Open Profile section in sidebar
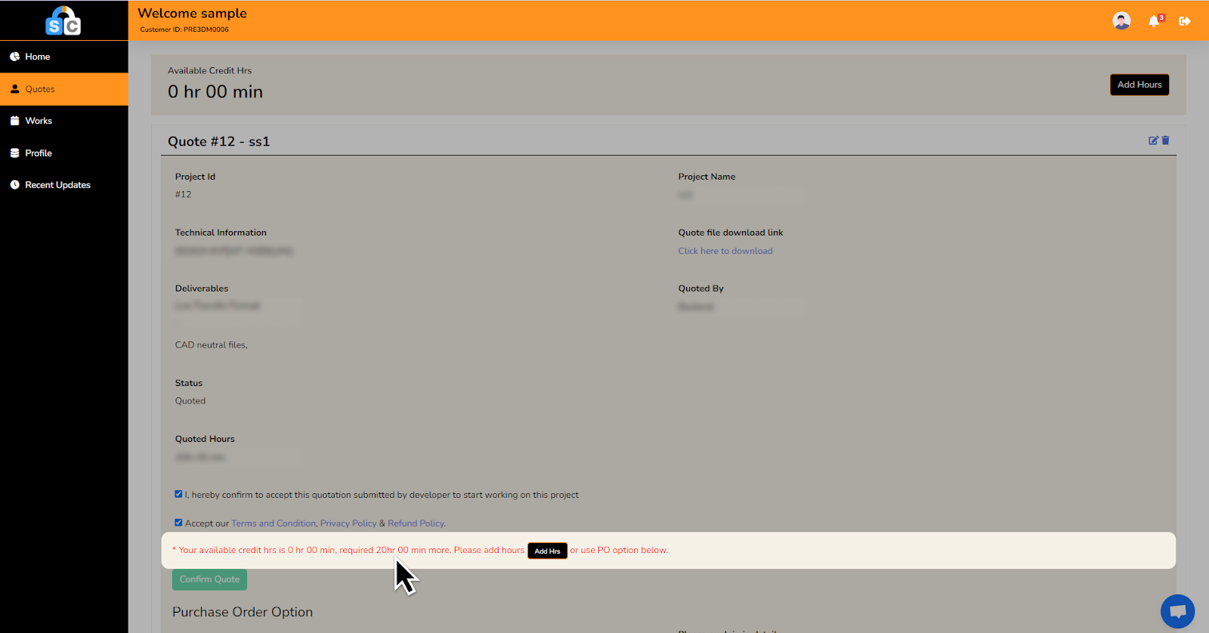 click(64, 153)
